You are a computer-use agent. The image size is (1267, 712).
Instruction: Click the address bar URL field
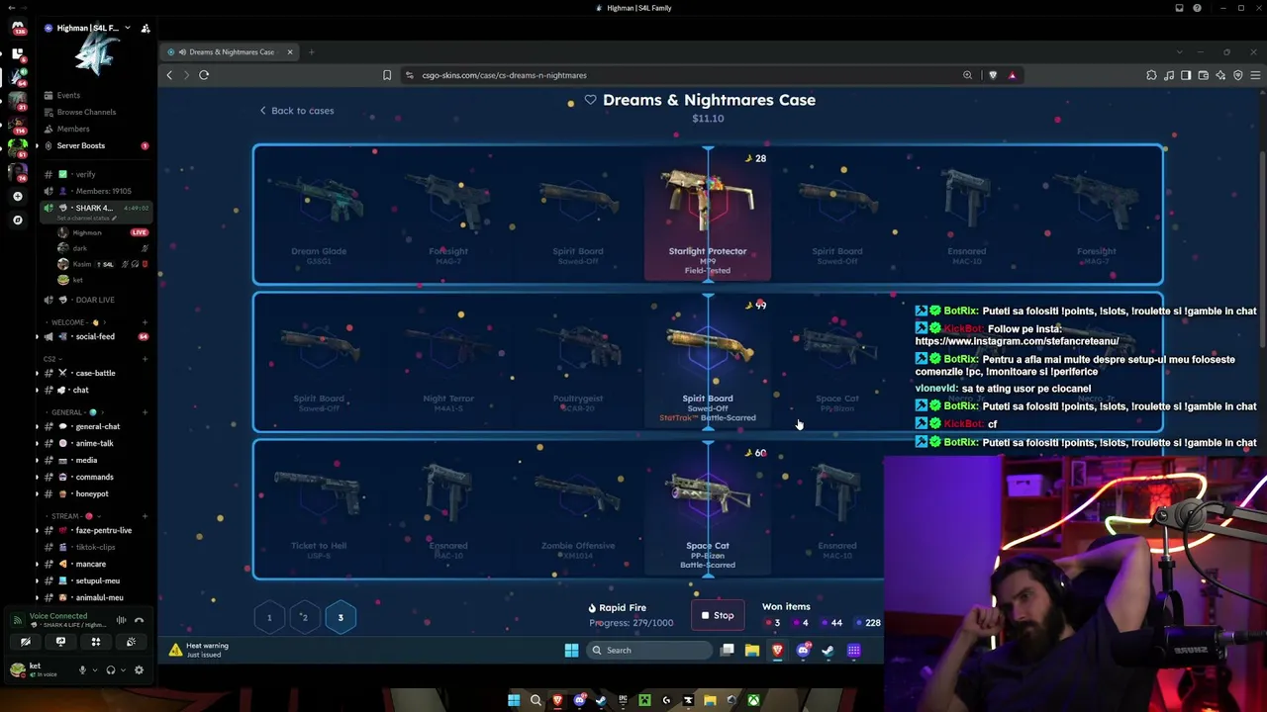pos(683,75)
